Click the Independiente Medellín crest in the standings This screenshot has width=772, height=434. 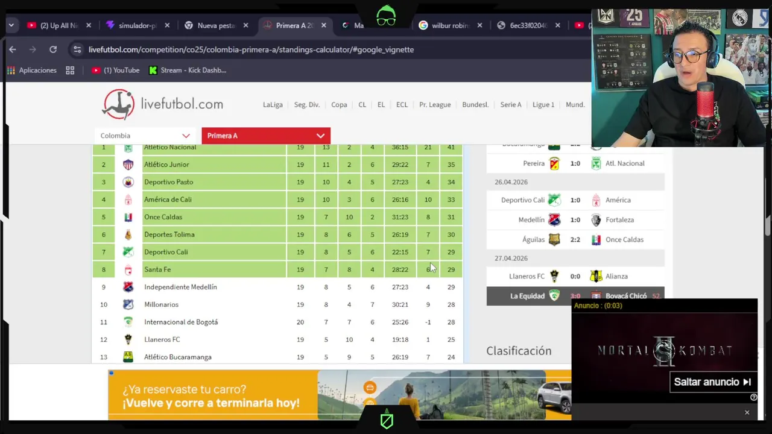(x=128, y=287)
